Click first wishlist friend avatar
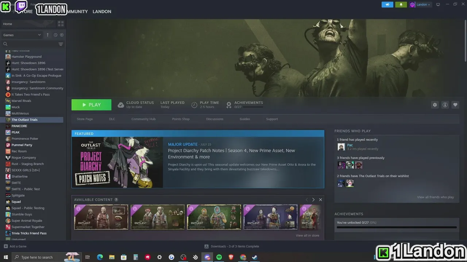 click(x=341, y=183)
